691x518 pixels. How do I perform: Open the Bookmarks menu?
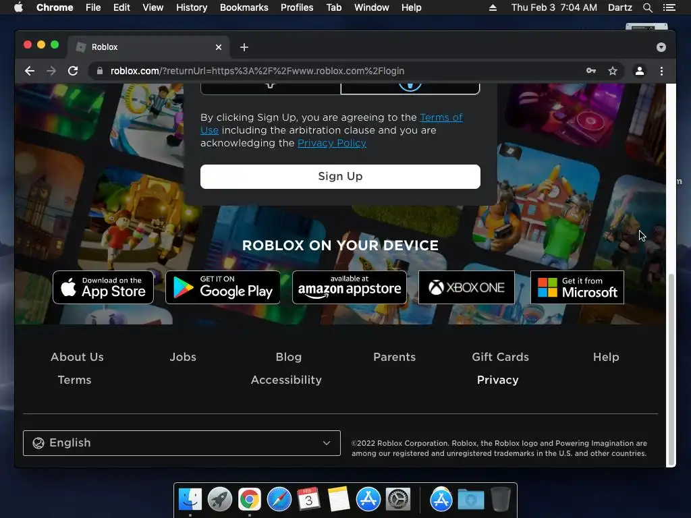pyautogui.click(x=244, y=7)
